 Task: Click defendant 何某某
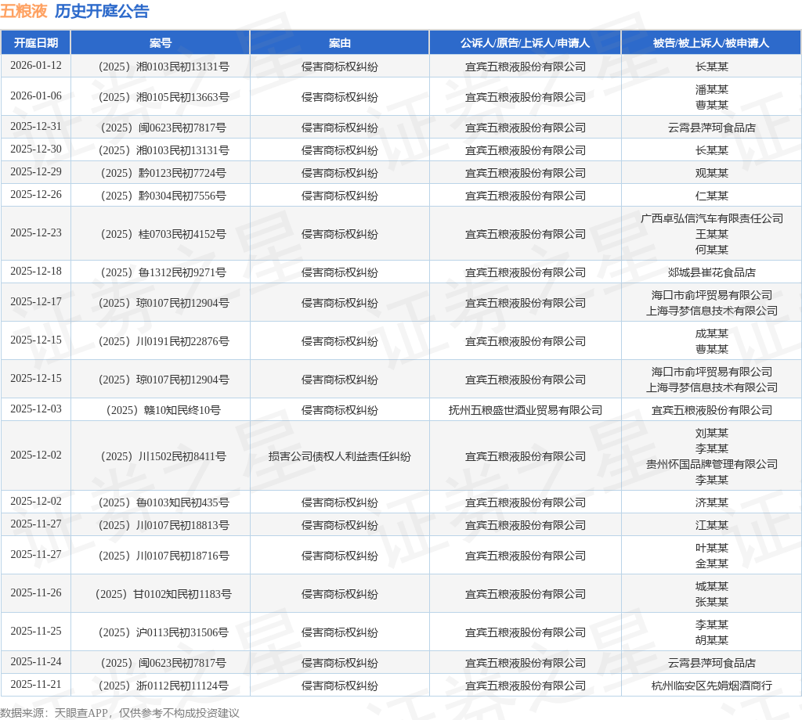(711, 250)
